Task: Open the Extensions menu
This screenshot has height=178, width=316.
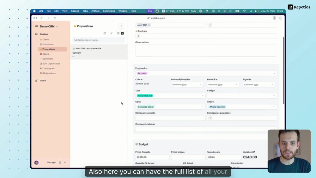Action: pos(109,11)
